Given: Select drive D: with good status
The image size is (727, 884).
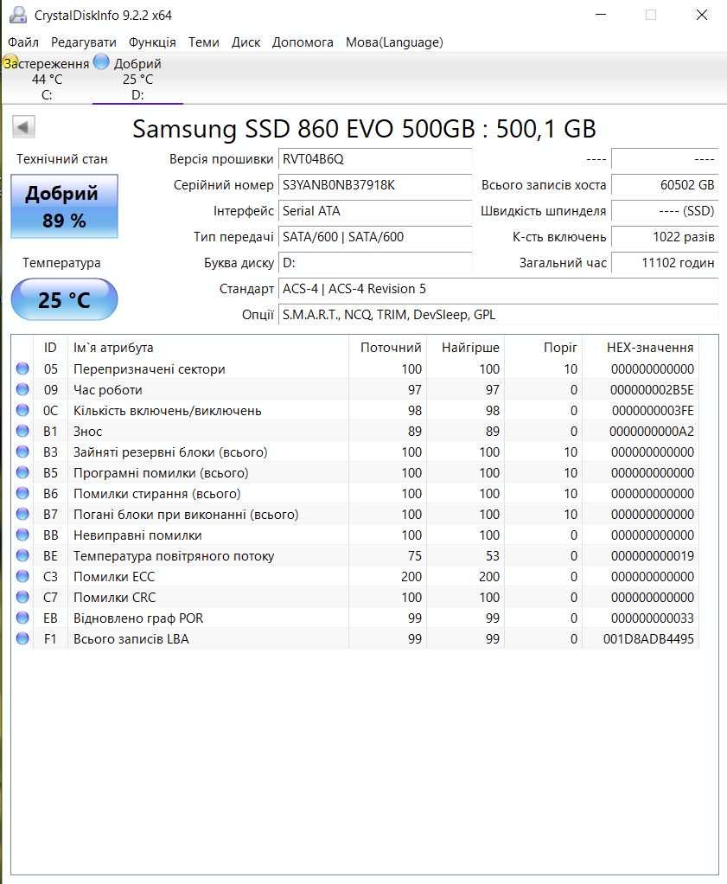Looking at the screenshot, I should [x=137, y=79].
